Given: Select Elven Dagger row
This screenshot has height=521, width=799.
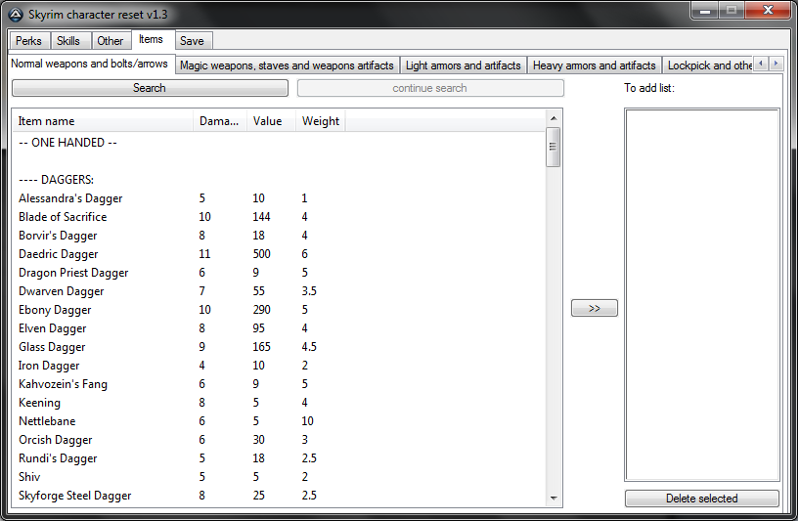Looking at the screenshot, I should tap(279, 328).
